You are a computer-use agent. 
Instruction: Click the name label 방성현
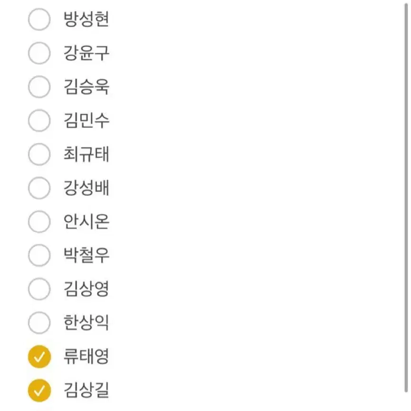[86, 19]
